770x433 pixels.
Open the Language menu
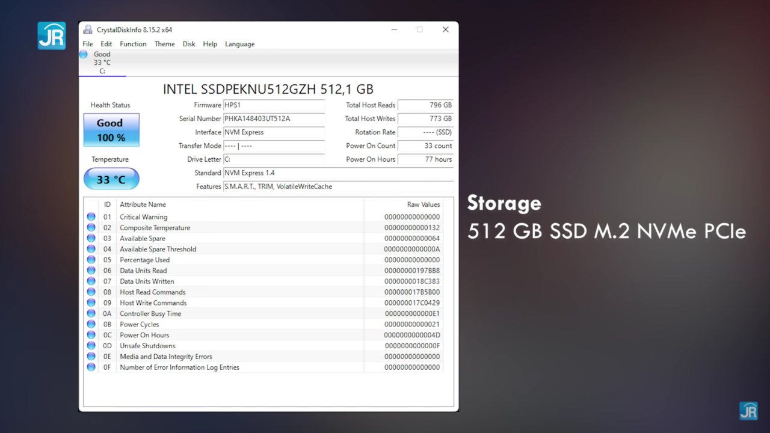[x=239, y=43]
